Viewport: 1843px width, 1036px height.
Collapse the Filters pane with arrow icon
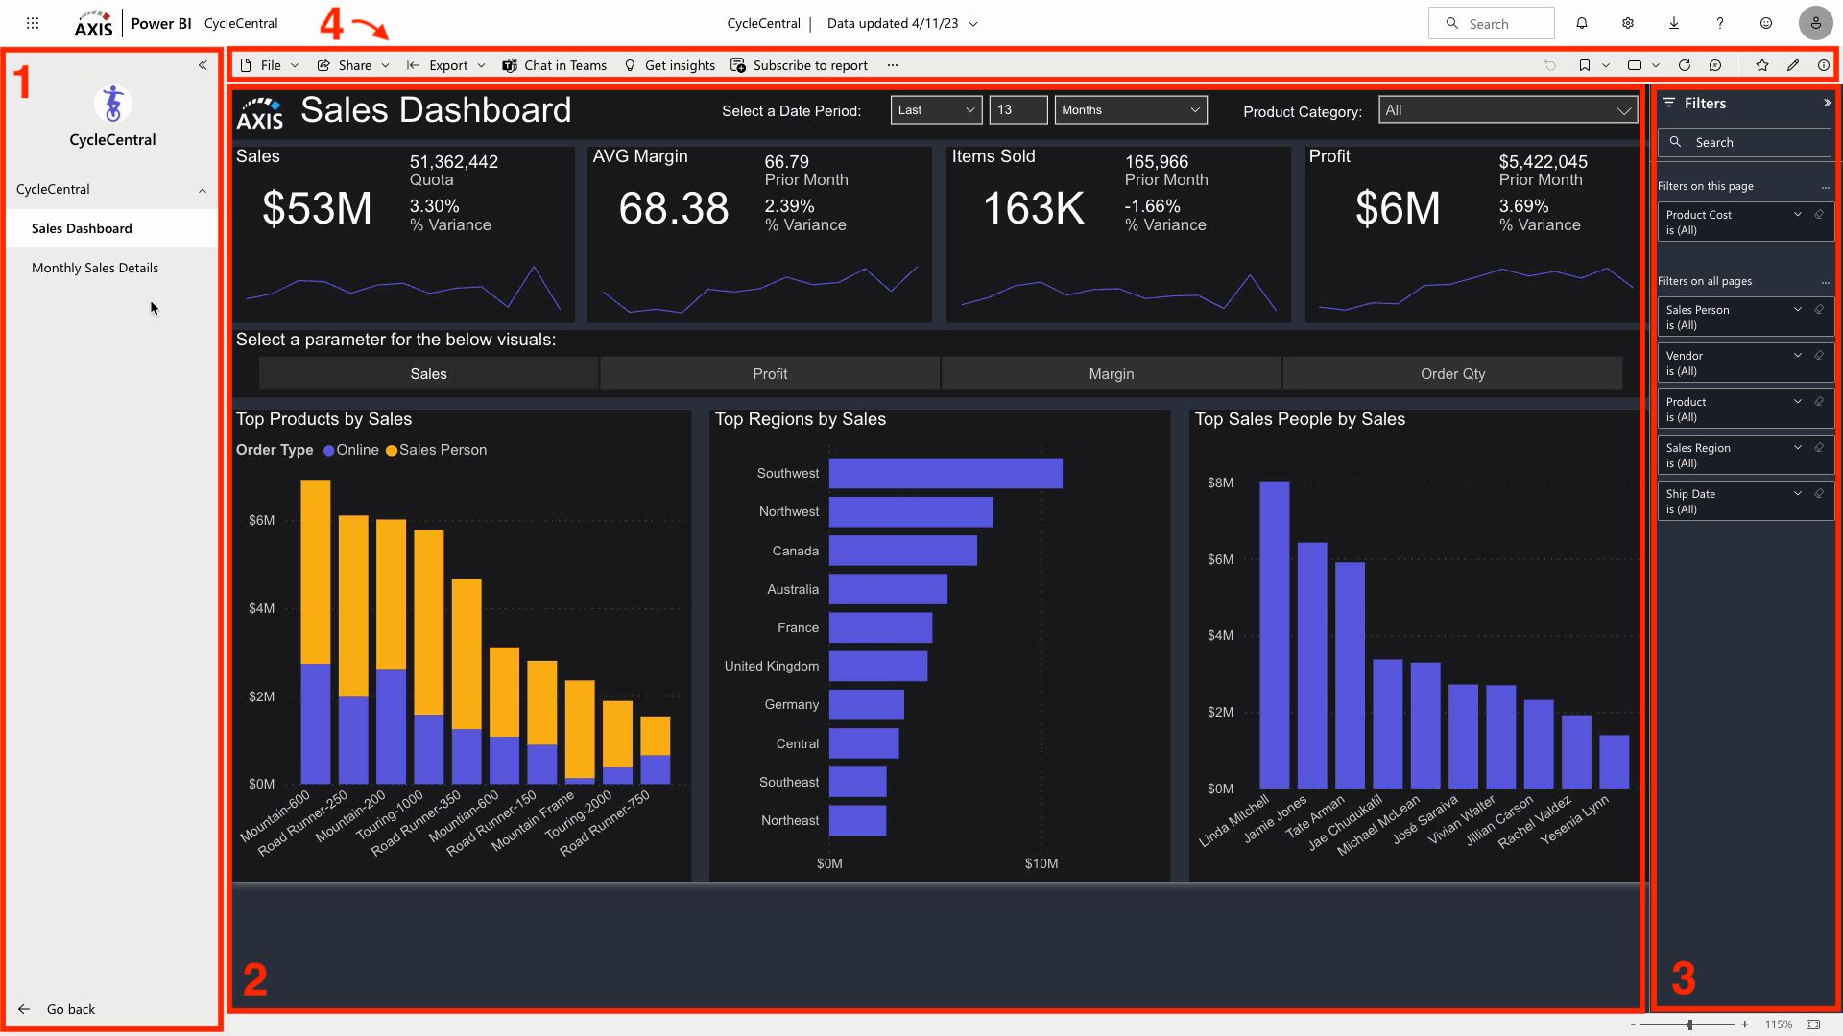coord(1827,103)
